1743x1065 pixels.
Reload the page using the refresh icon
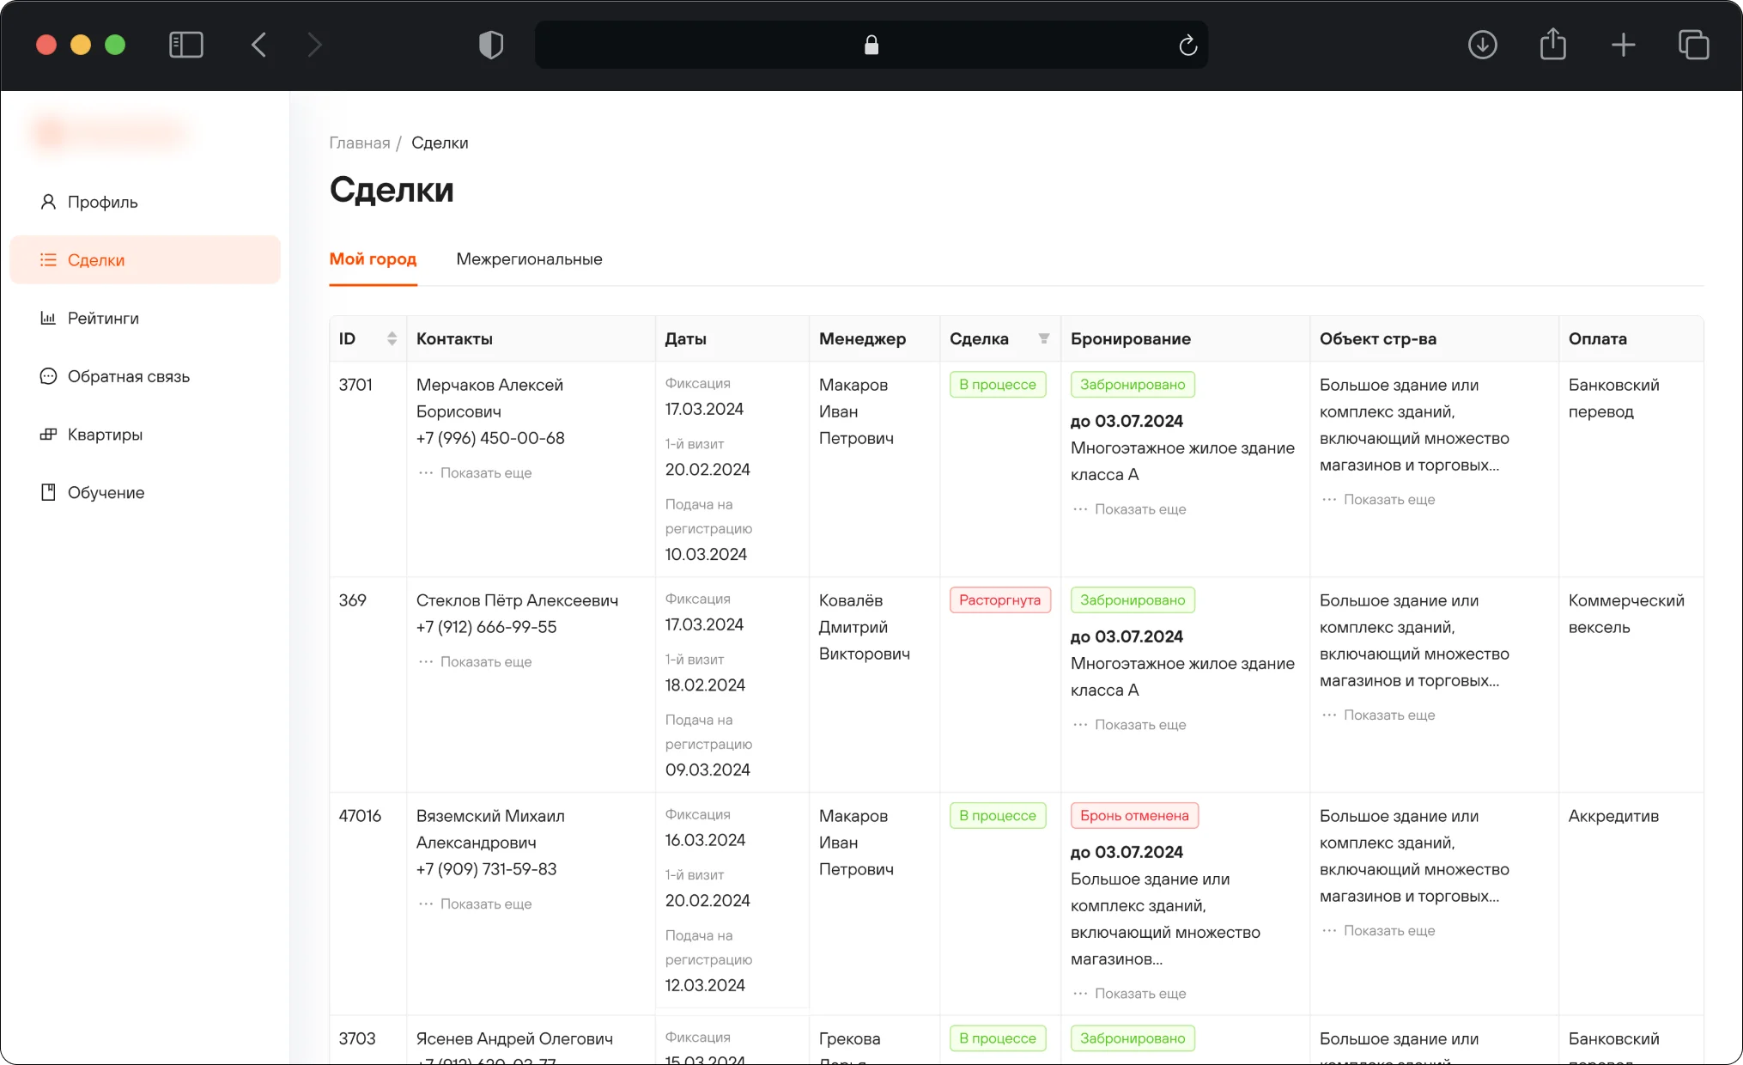tap(1187, 45)
